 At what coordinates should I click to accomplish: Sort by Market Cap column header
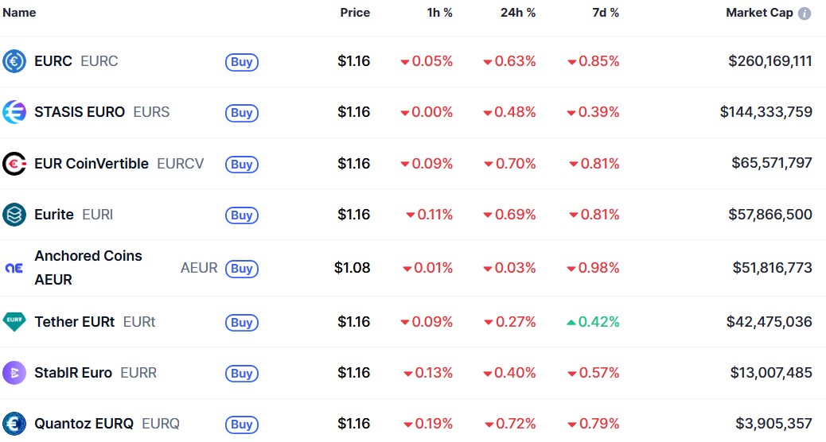tap(759, 13)
